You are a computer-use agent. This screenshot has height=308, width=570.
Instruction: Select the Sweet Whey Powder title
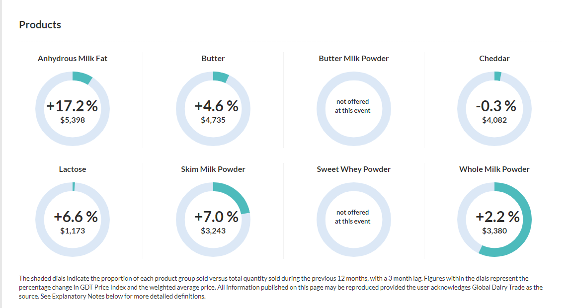pos(353,169)
